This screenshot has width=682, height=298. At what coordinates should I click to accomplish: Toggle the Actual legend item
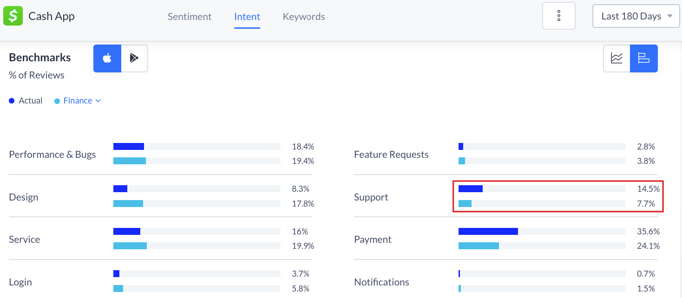click(26, 101)
